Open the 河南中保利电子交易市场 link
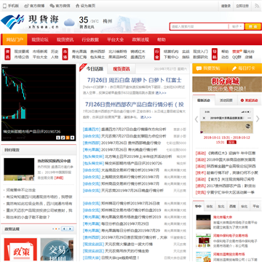 (231, 236)
